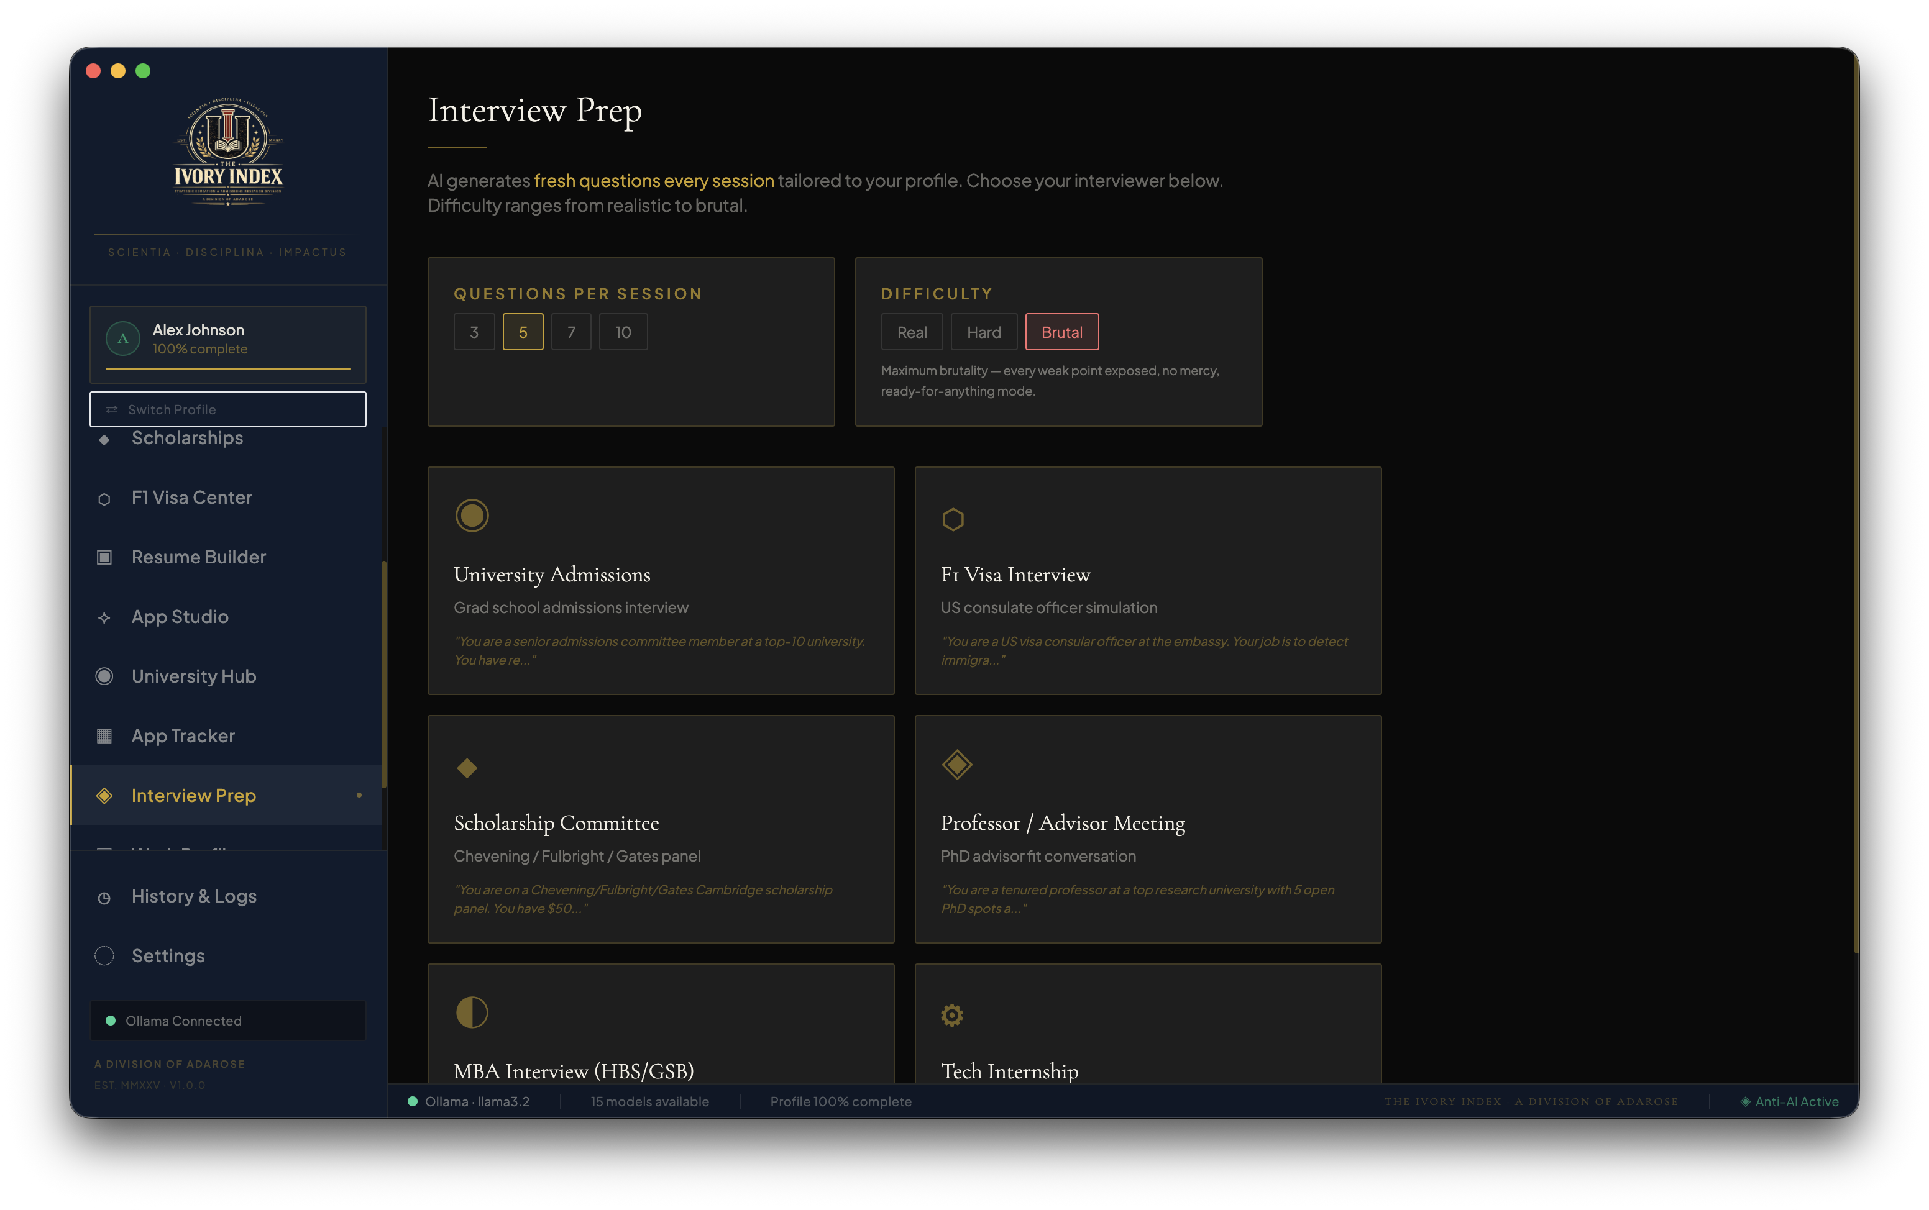Click the Ivory Index crest logo

tap(228, 152)
